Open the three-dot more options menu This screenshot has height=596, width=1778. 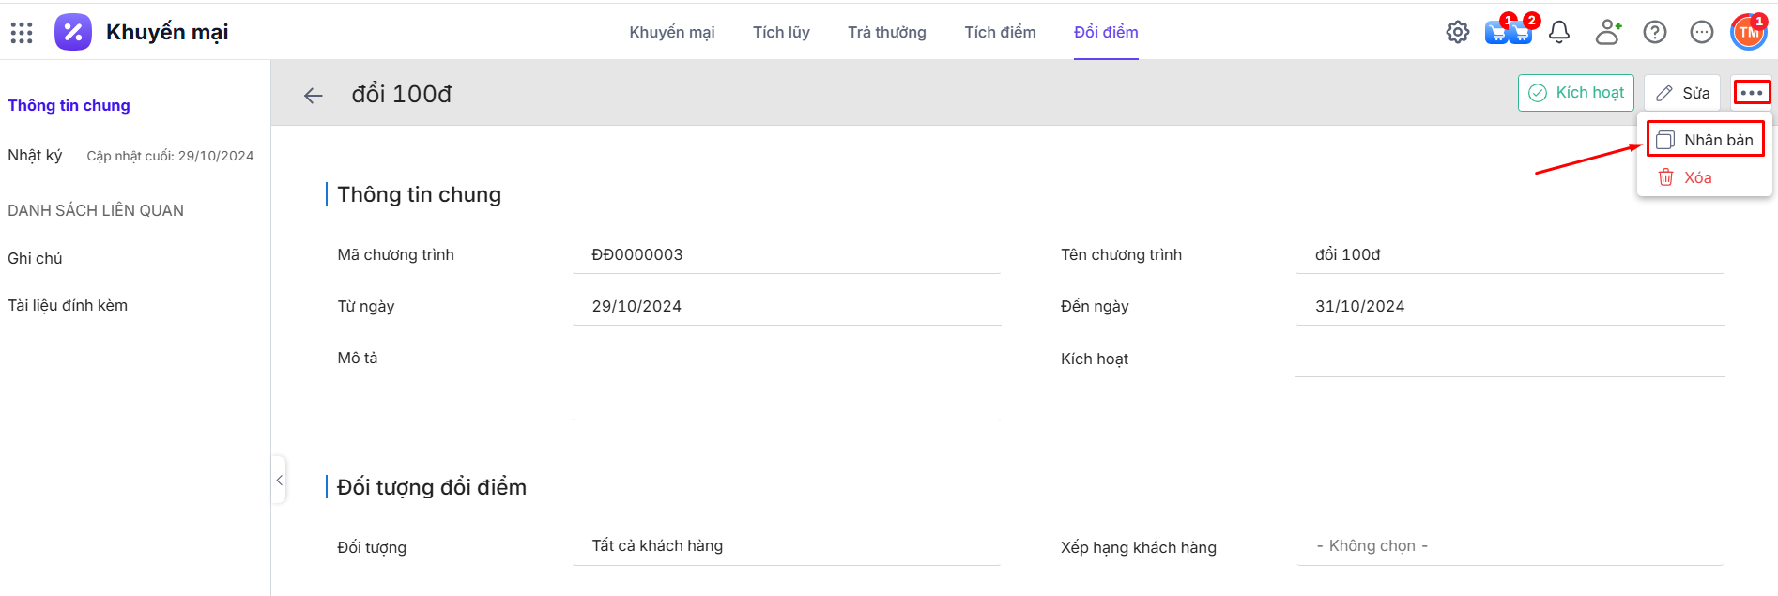tap(1752, 93)
